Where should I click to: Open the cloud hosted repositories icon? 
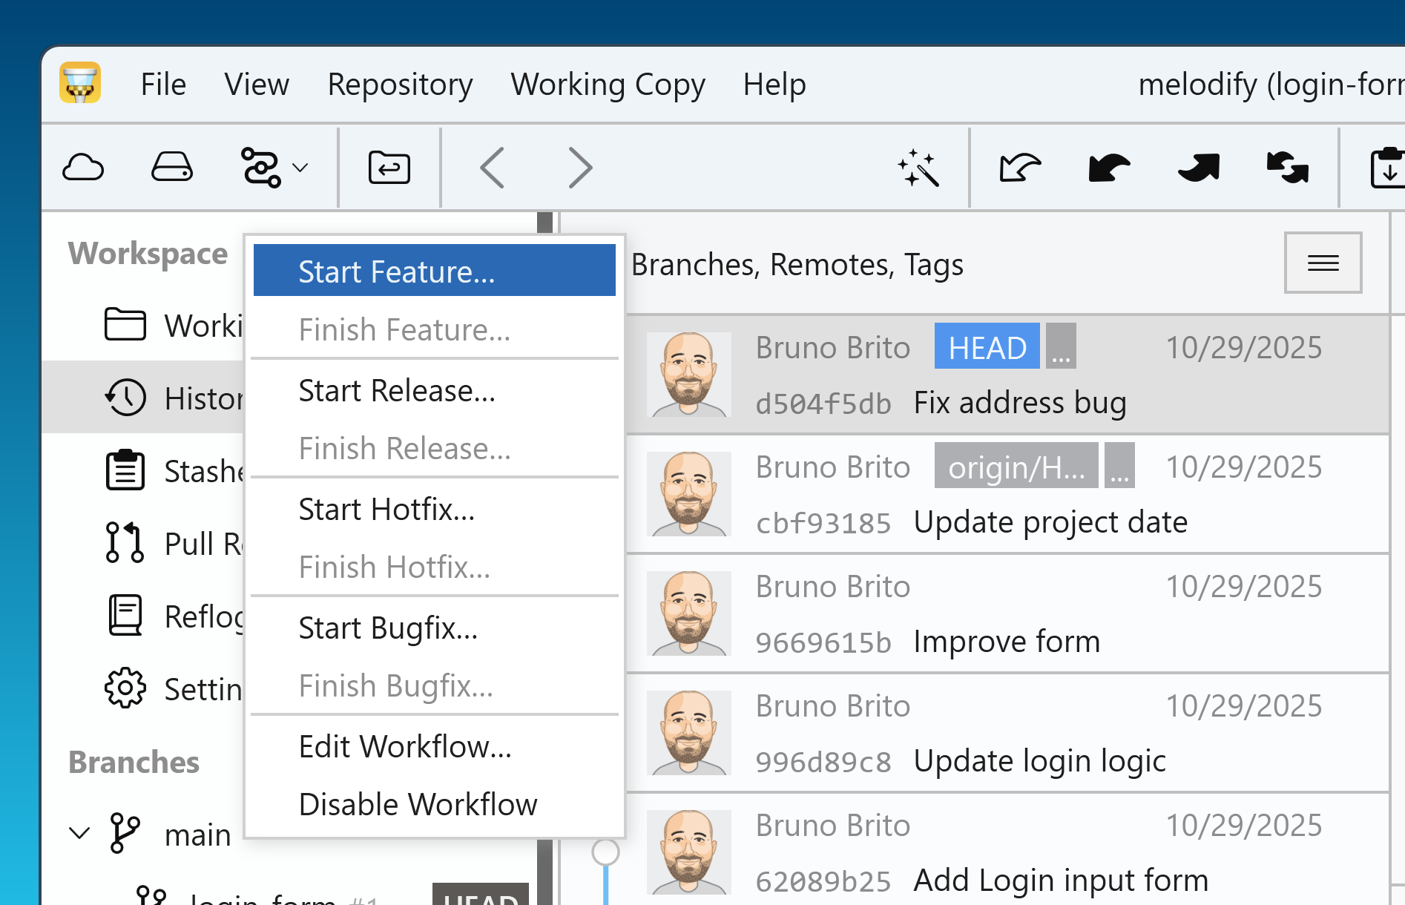click(84, 167)
